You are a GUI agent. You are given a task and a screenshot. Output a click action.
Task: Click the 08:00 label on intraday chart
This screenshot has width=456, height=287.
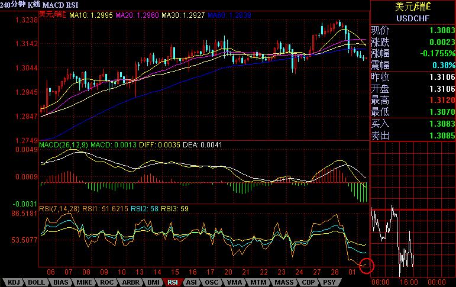380,282
